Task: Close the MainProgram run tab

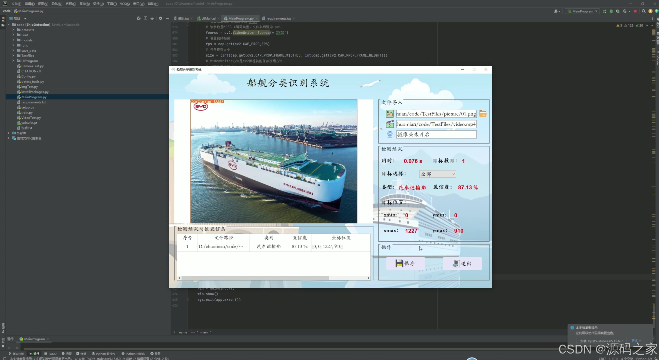Action: 48,339
